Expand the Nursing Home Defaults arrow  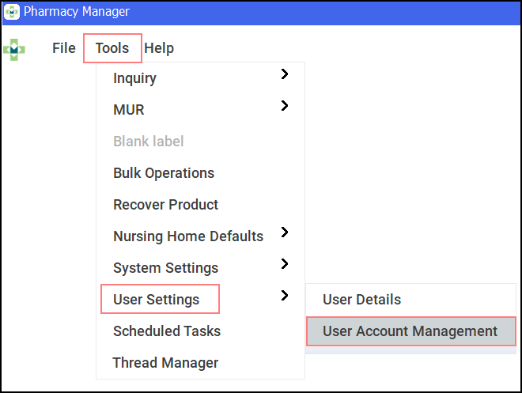point(285,232)
